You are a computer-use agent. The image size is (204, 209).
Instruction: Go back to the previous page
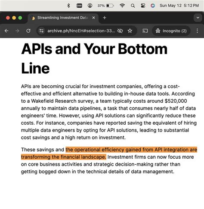6,31
